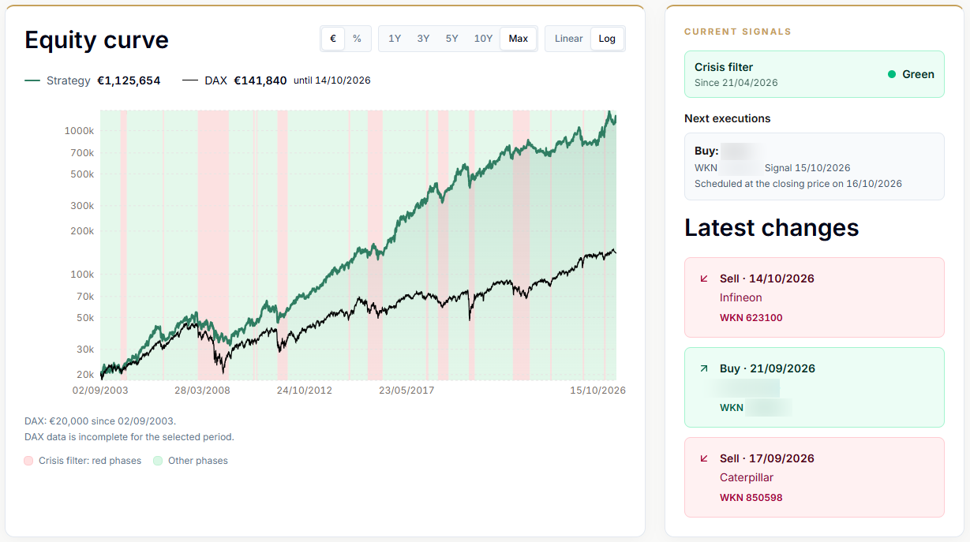Click the 'Signal 15/10/2026' text
Image resolution: width=970 pixels, height=542 pixels.
tap(807, 168)
